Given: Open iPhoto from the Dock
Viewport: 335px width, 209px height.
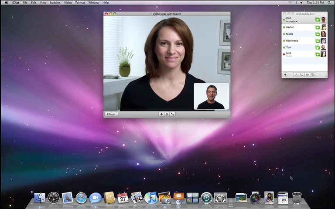Looking at the screenshot, I should [x=165, y=198].
